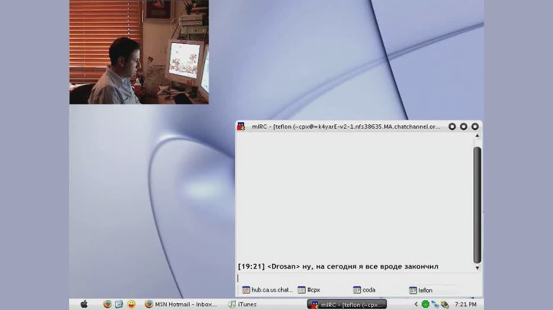
Task: Select the teflon query tab
Action: (x=421, y=290)
